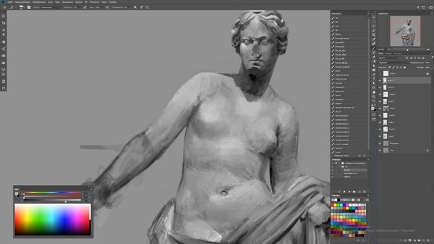
Task: Open the workspace switcher icon
Action: (x=423, y=7)
